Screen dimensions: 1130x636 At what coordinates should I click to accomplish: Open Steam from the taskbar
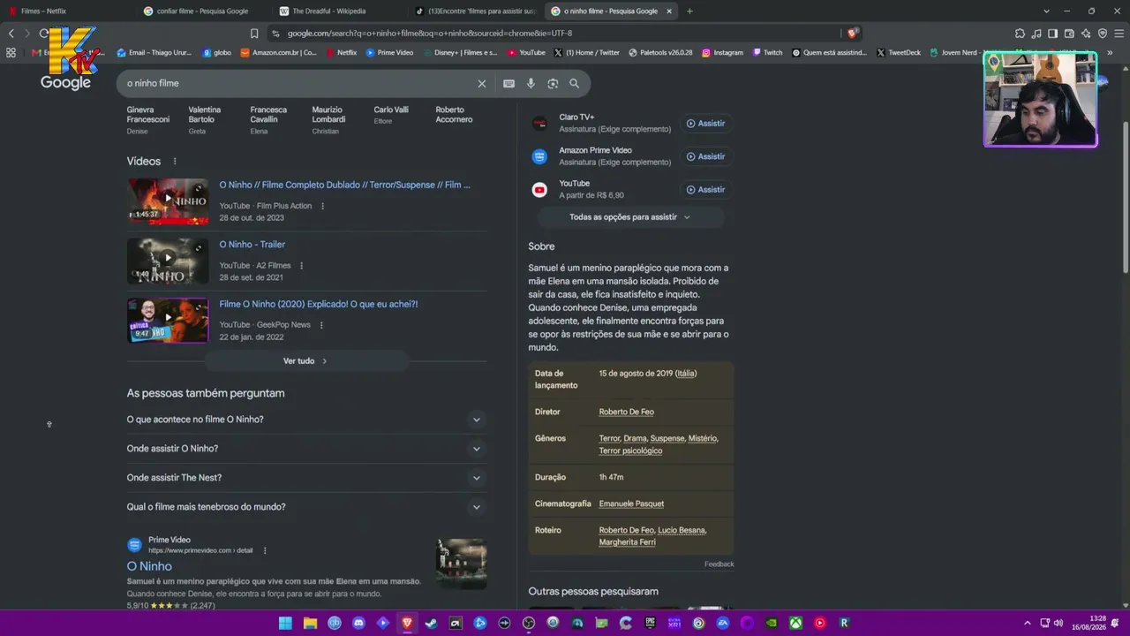pos(431,623)
